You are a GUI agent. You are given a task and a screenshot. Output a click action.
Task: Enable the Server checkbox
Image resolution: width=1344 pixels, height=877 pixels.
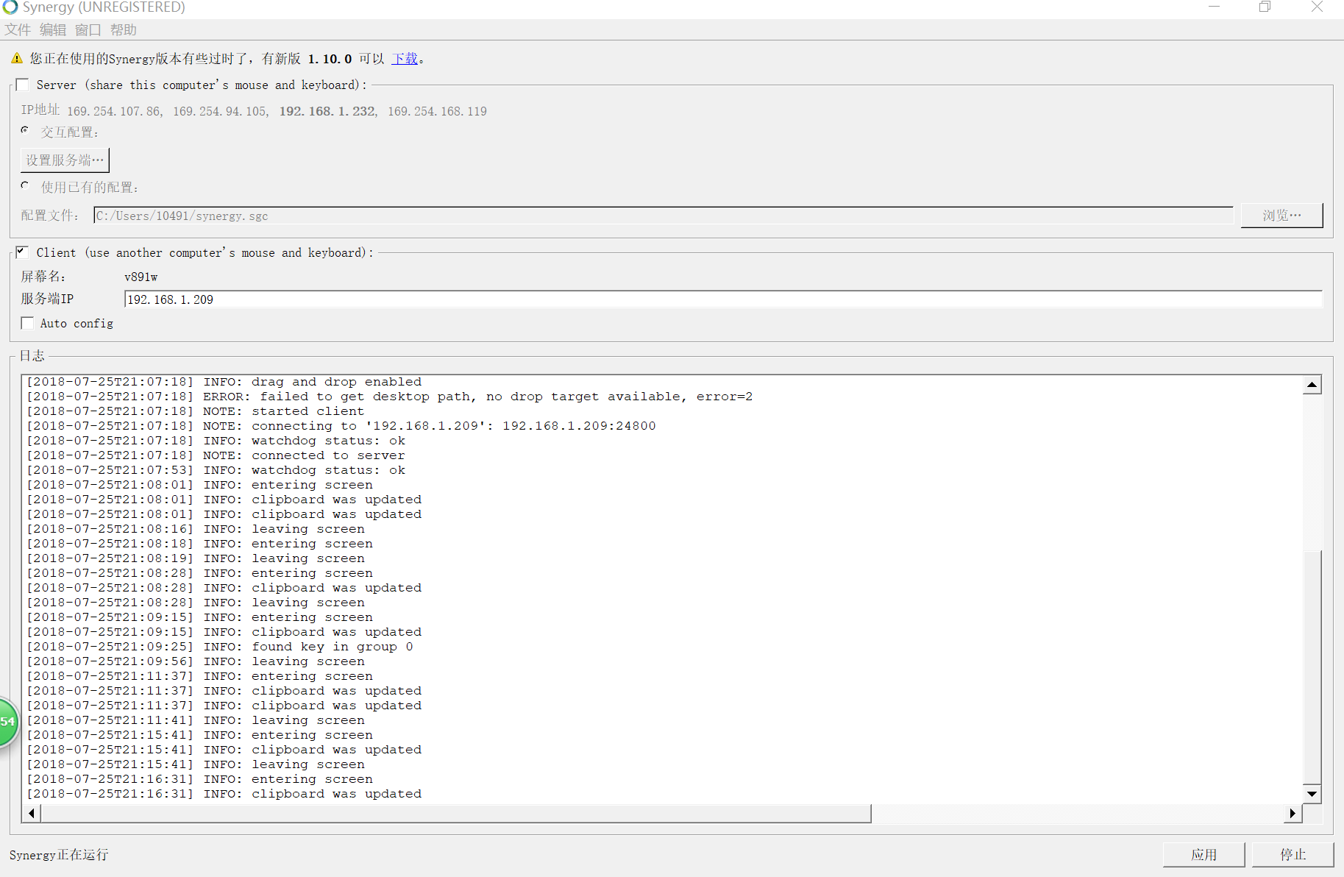(x=23, y=85)
